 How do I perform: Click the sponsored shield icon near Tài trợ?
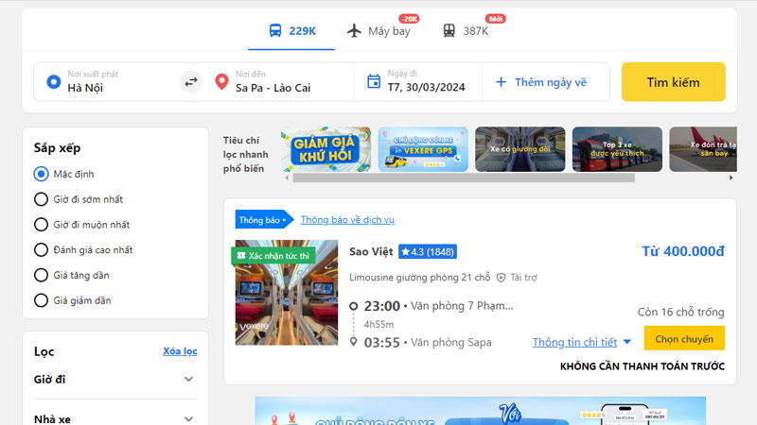[x=501, y=278]
